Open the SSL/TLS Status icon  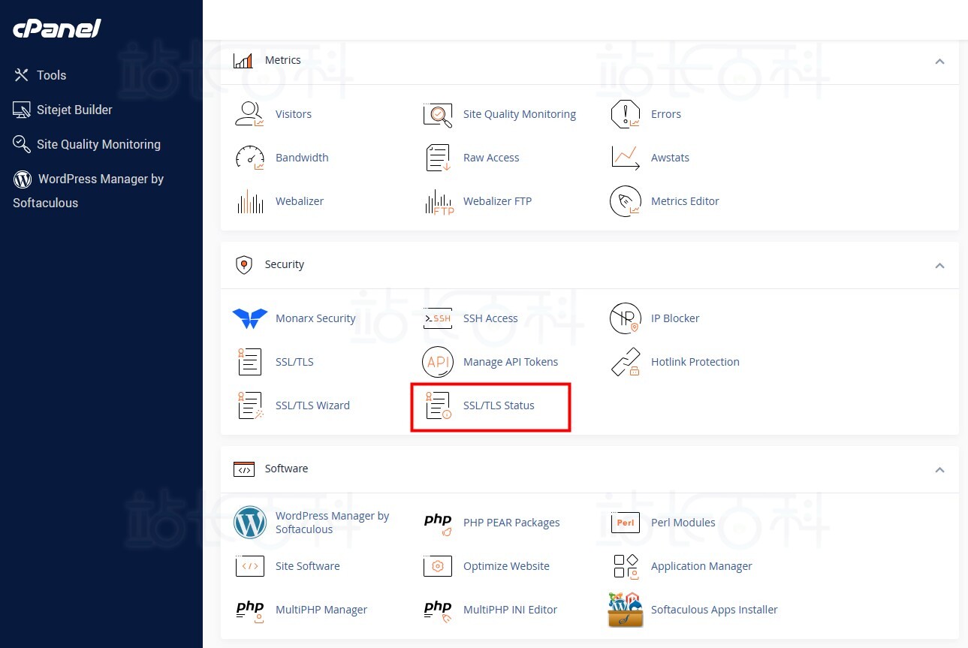pos(438,405)
